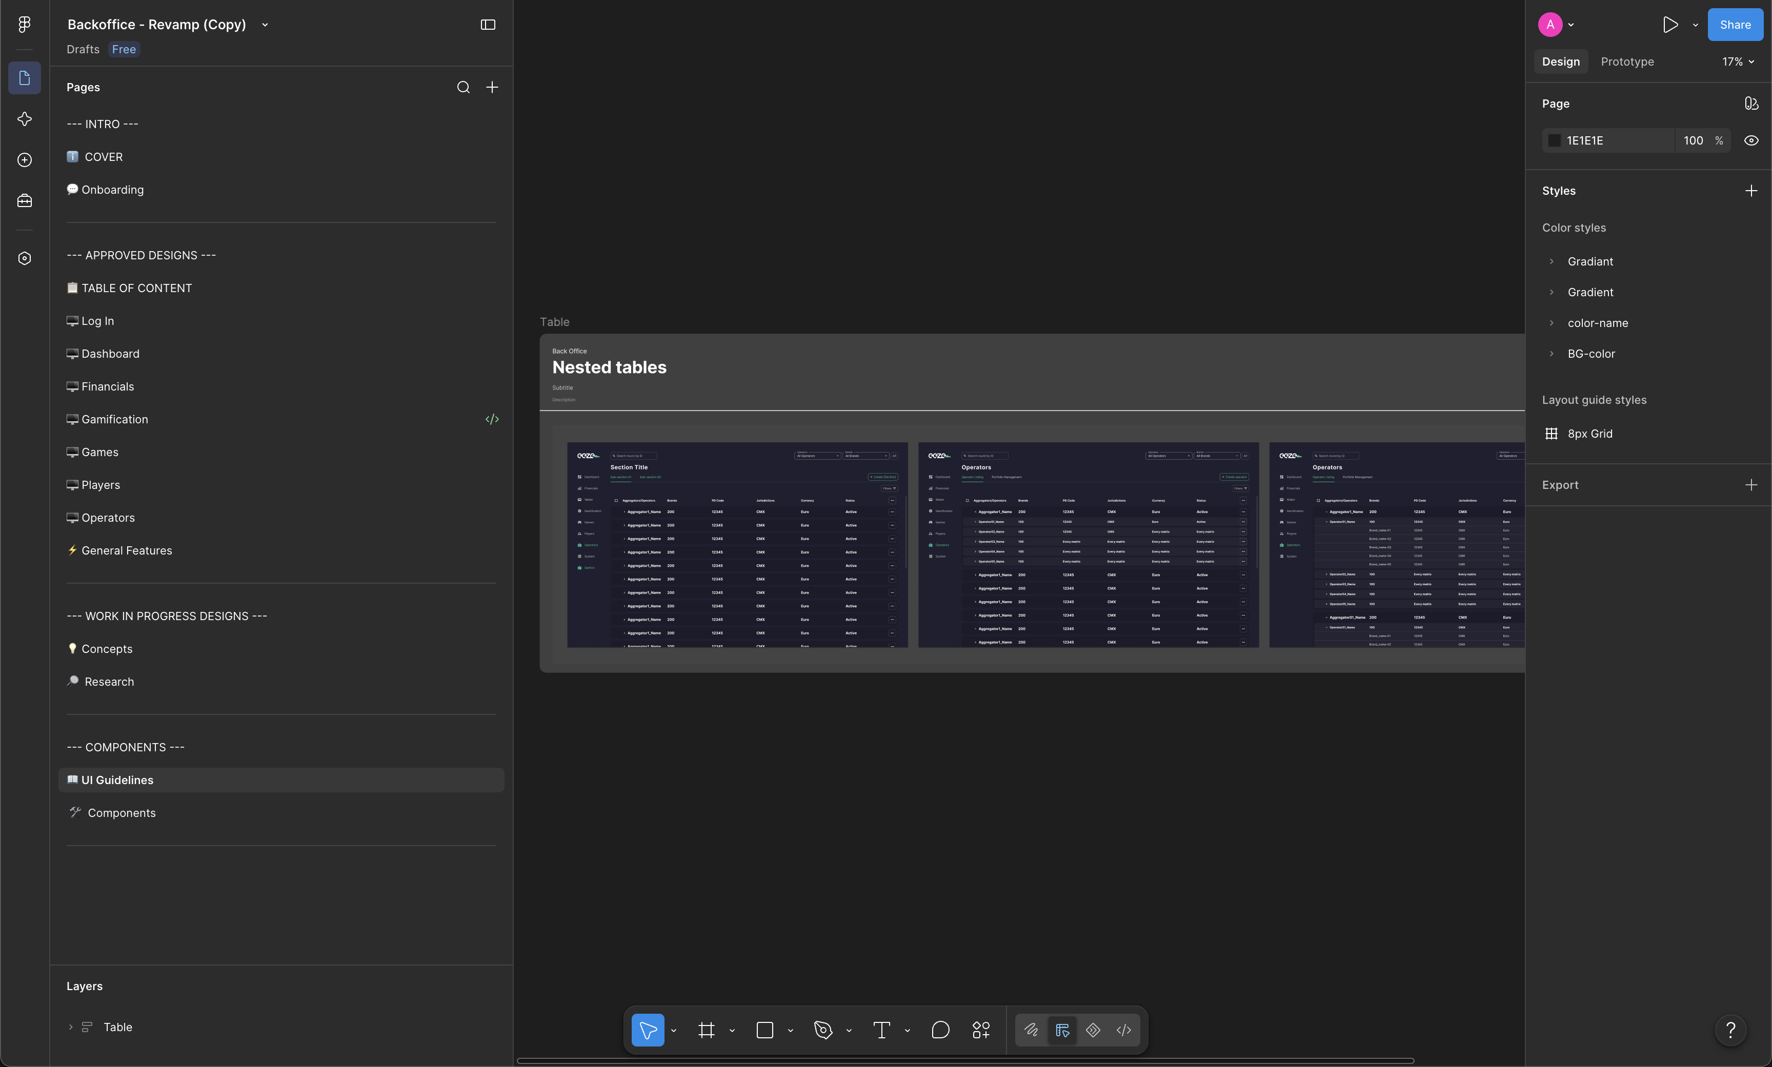1772x1067 pixels.
Task: Toggle page background visibility eye icon
Action: (x=1751, y=140)
